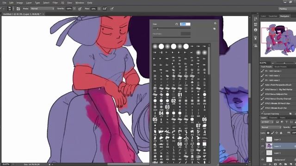This screenshot has width=296, height=166.
Task: Switch to the Swatches tab
Action: [273, 16]
